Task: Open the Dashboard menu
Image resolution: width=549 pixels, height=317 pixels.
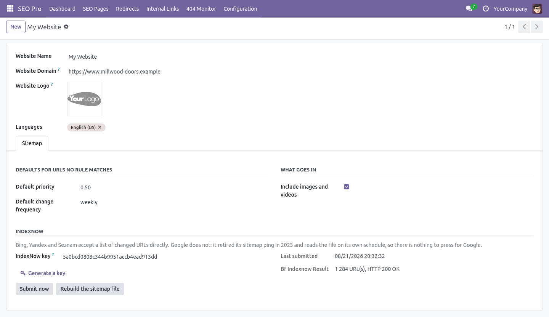Action: point(62,8)
